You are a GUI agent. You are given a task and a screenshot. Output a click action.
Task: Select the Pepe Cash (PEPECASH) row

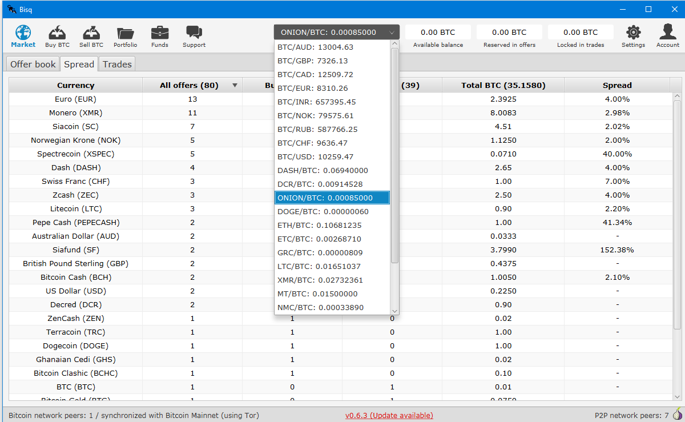341,222
